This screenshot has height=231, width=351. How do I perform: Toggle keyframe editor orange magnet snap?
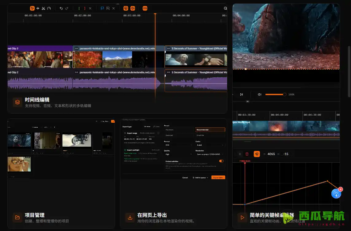click(x=257, y=154)
